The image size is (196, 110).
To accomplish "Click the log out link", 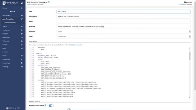I will pos(189,4).
